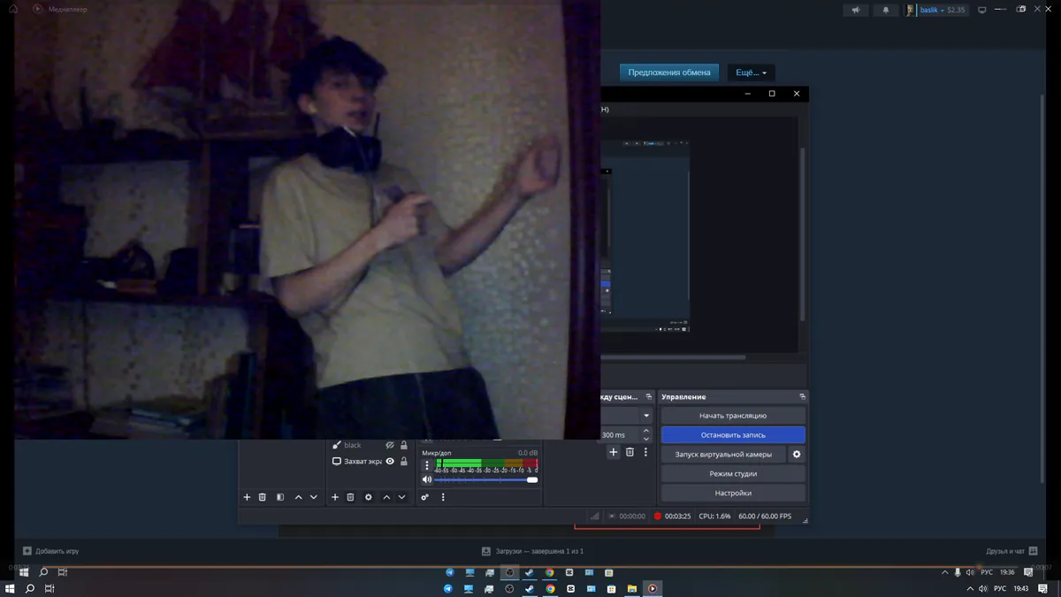Screen dimensions: 1061x597
Task: Increase transition duration 300 ms
Action: click(646, 431)
